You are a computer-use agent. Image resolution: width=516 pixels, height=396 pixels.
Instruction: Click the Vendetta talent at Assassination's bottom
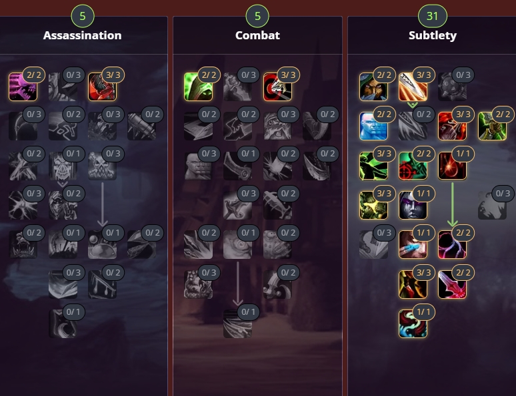[x=63, y=323]
